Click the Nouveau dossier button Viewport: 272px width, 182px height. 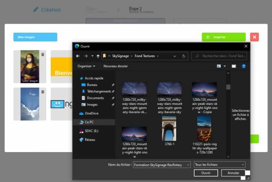[x=116, y=66]
